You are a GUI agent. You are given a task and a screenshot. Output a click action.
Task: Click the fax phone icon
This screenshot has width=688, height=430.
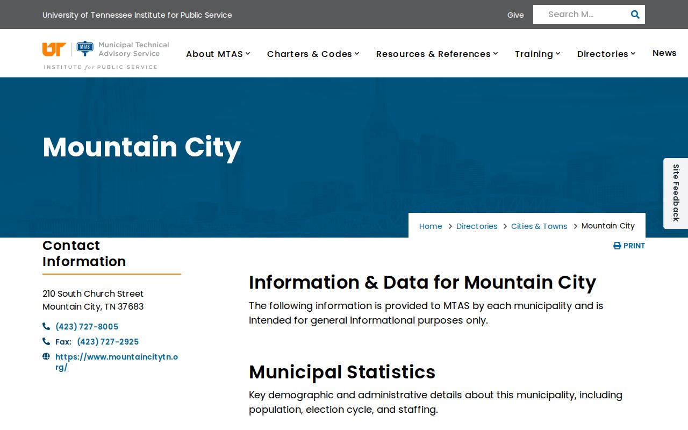coord(46,341)
